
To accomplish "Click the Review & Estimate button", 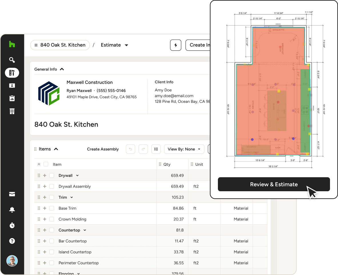I will pos(274,184).
